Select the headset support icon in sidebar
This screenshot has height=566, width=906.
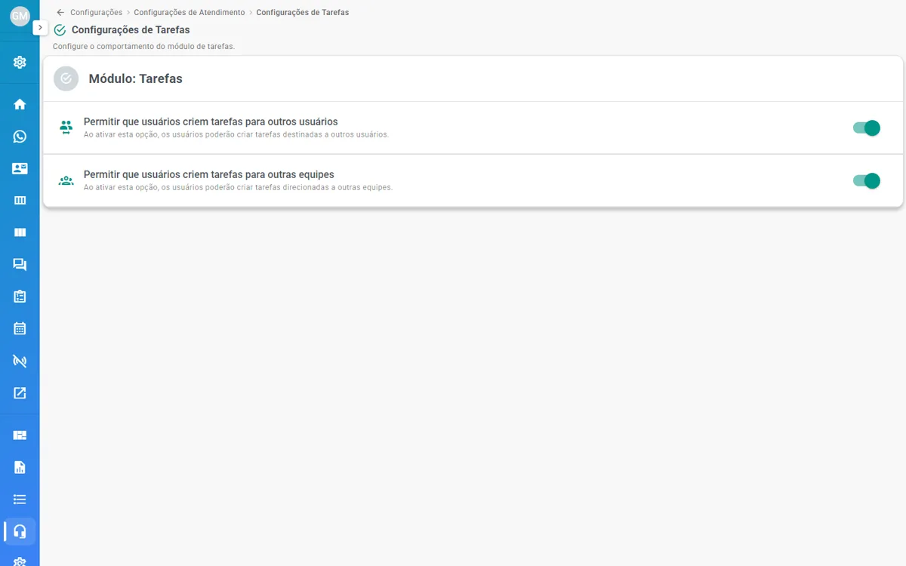point(20,531)
